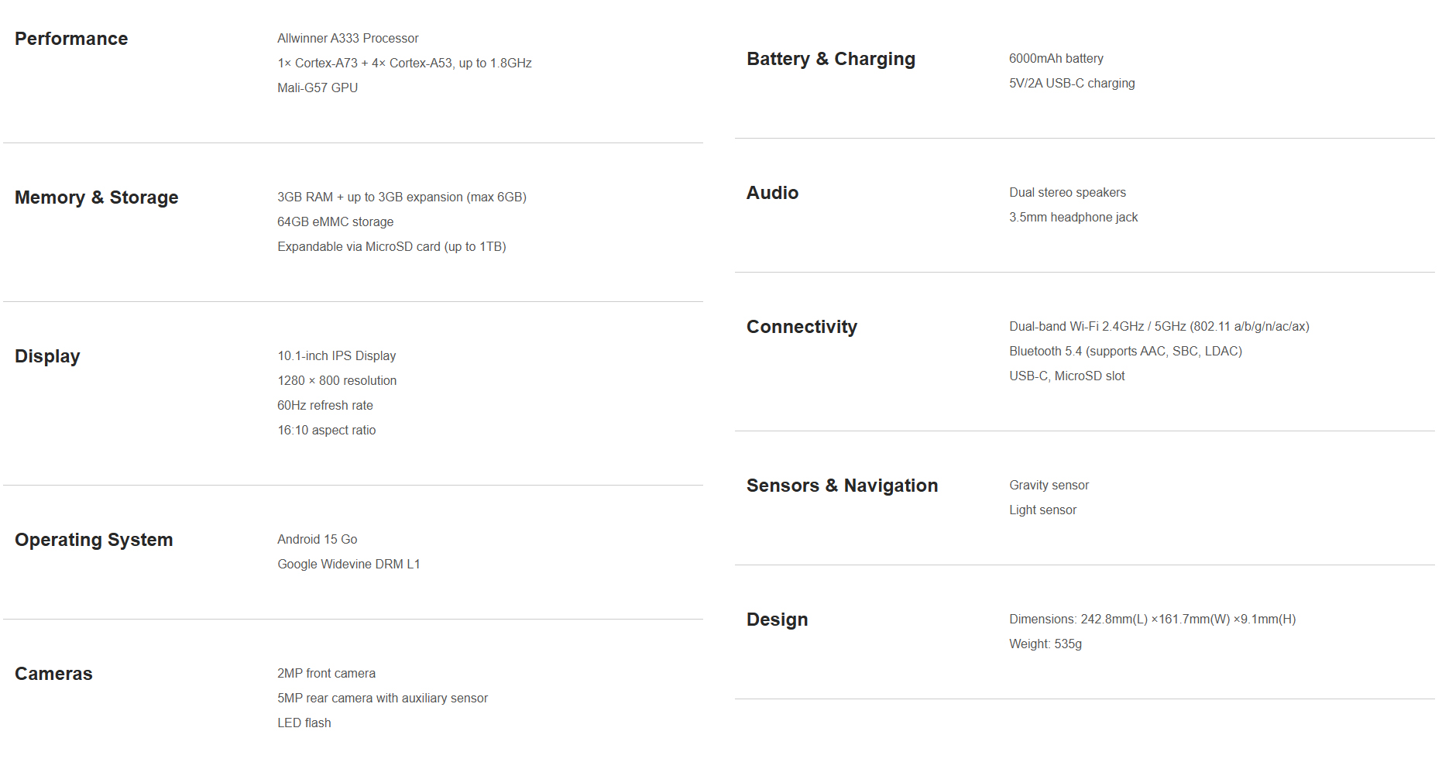Click the Mali-G57 GPU line

[318, 88]
